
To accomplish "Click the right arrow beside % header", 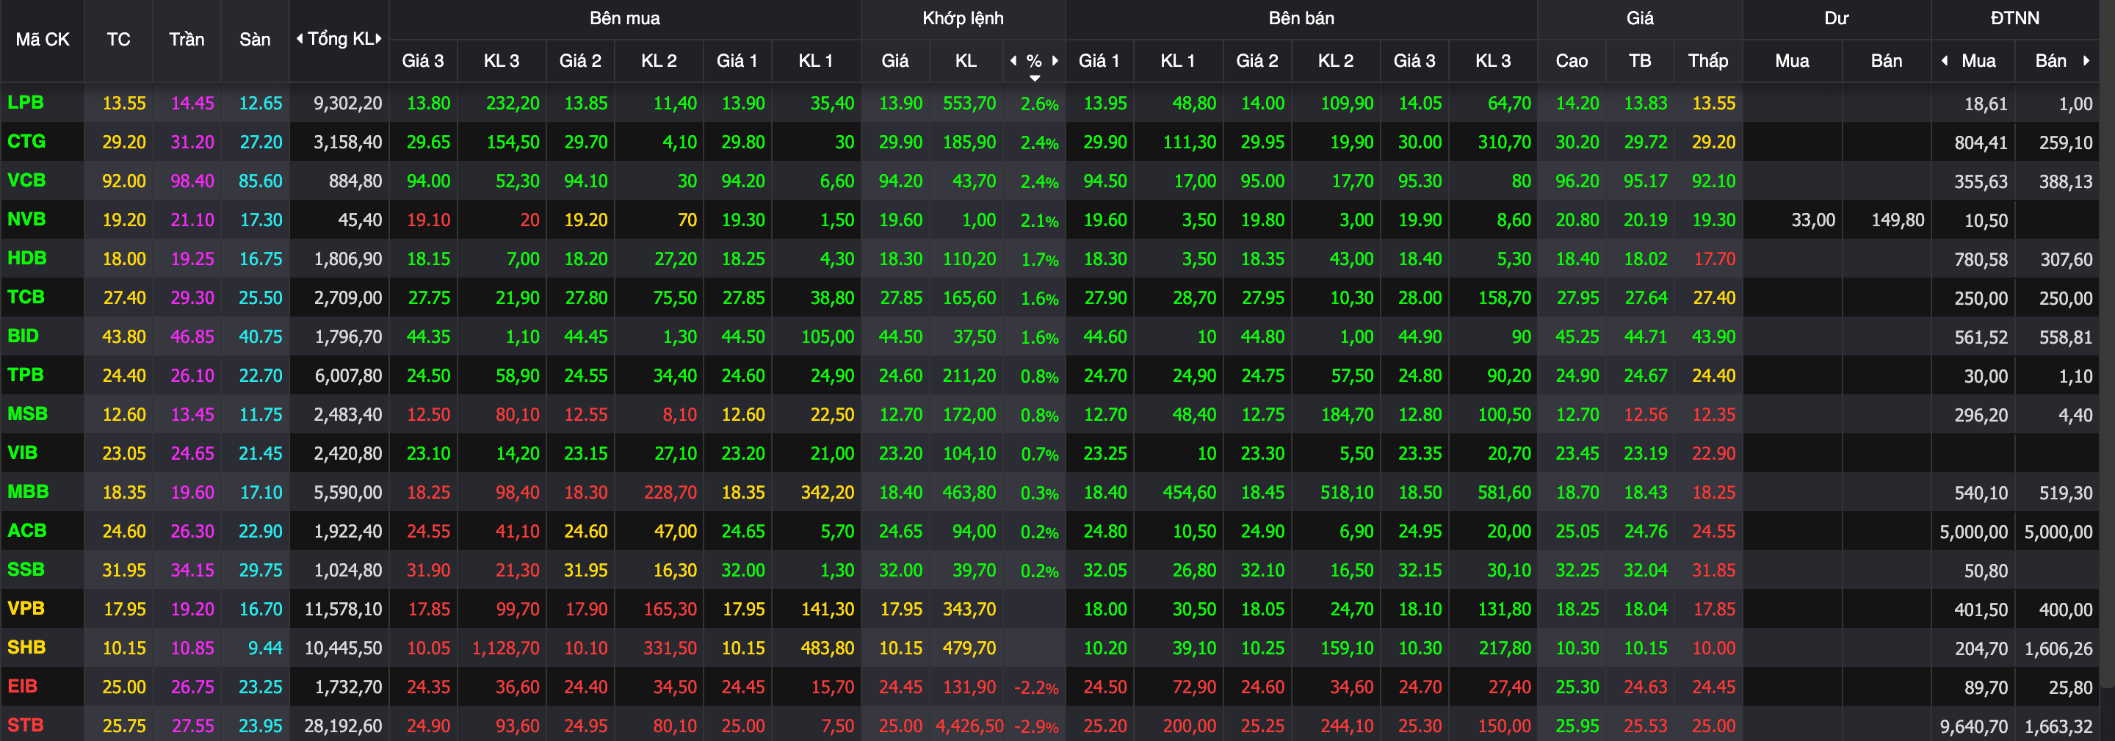I will pyautogui.click(x=1055, y=60).
